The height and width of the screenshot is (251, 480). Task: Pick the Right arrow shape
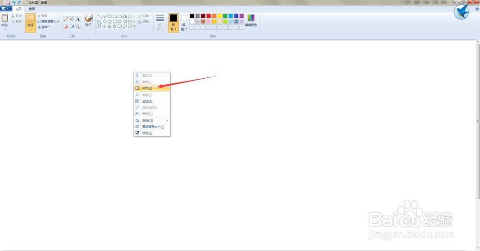(120, 22)
